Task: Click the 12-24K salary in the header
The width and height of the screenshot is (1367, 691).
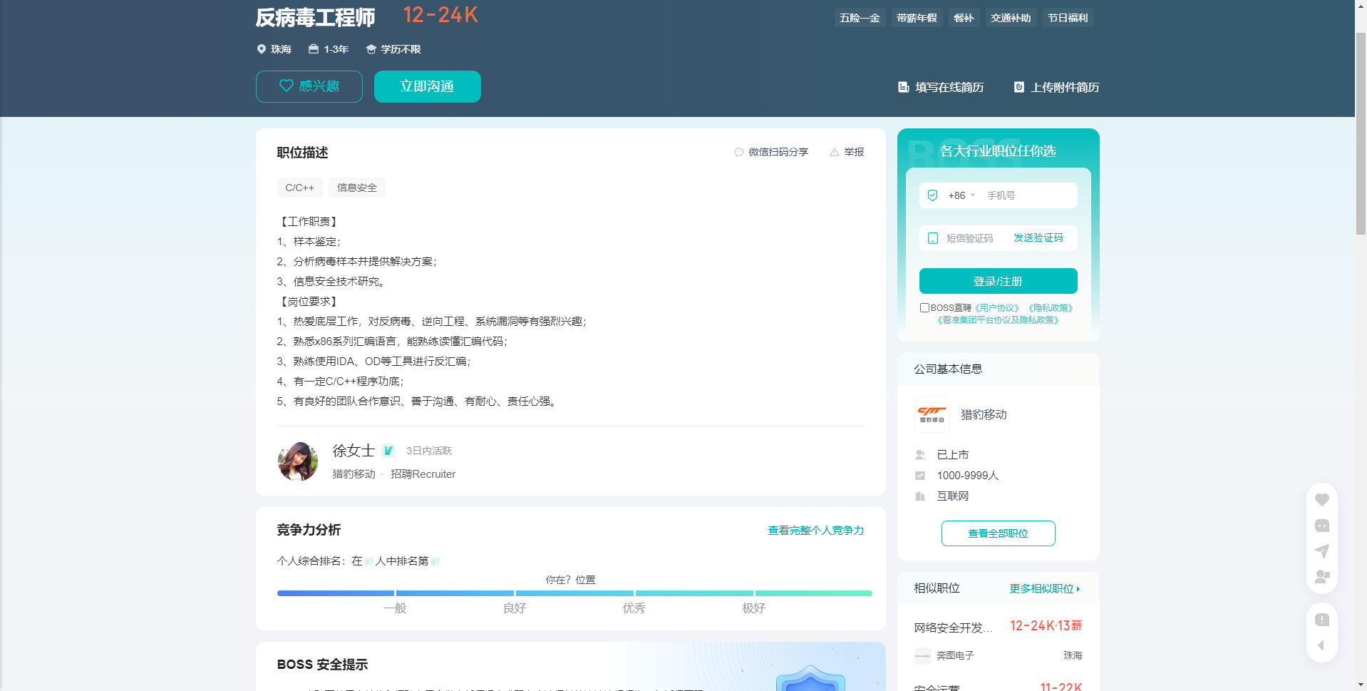Action: 440,15
